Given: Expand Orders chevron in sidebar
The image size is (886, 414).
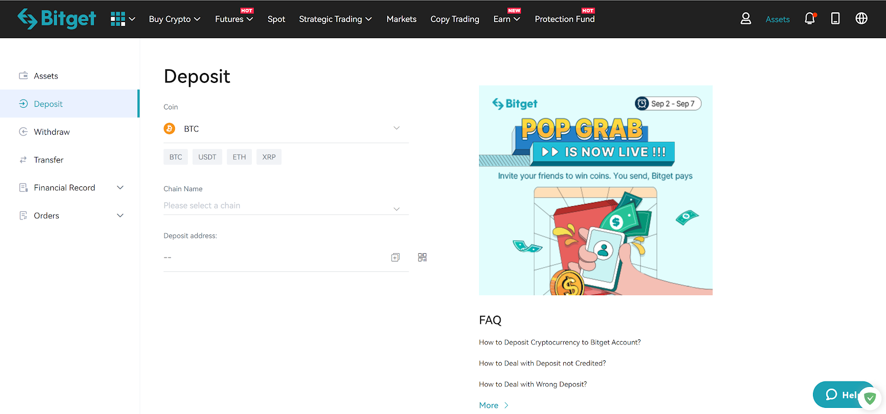Looking at the screenshot, I should [120, 216].
